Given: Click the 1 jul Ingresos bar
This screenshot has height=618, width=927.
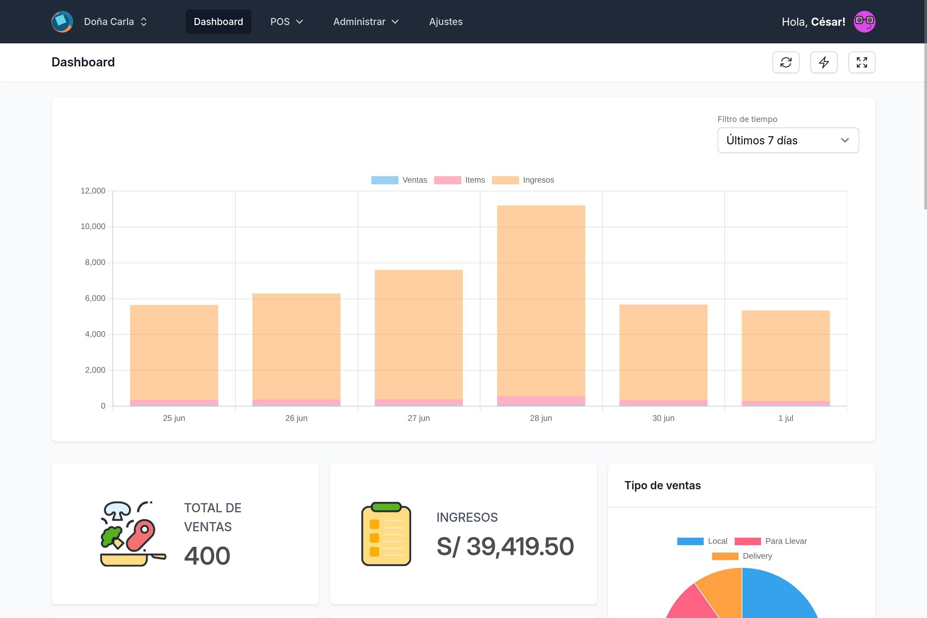Looking at the screenshot, I should pyautogui.click(x=785, y=356).
